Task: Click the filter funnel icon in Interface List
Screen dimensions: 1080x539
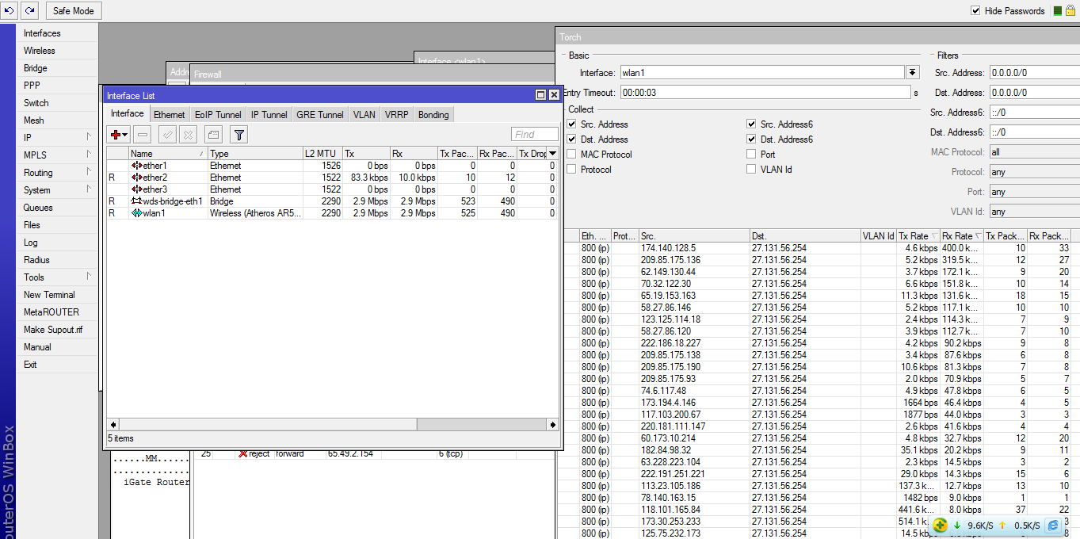Action: 239,135
